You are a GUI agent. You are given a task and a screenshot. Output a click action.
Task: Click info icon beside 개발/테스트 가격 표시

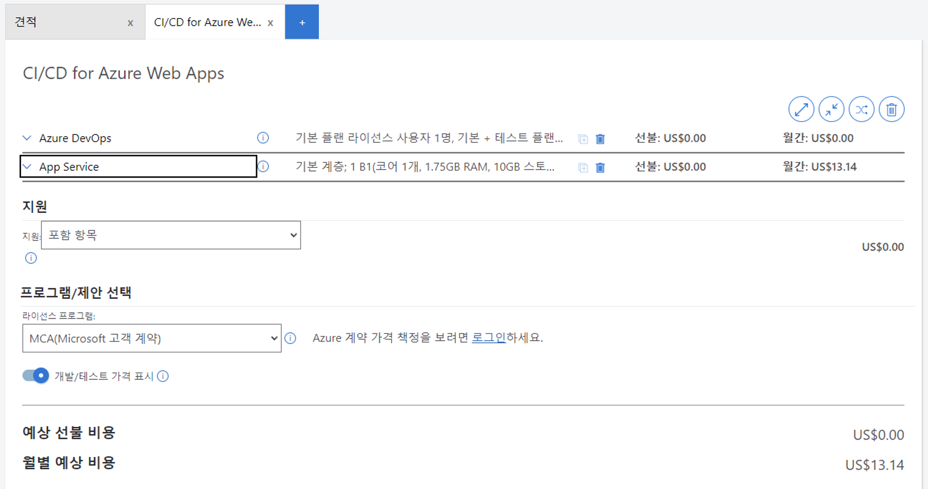(163, 376)
